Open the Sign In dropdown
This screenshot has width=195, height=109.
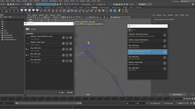[x=145, y=4]
